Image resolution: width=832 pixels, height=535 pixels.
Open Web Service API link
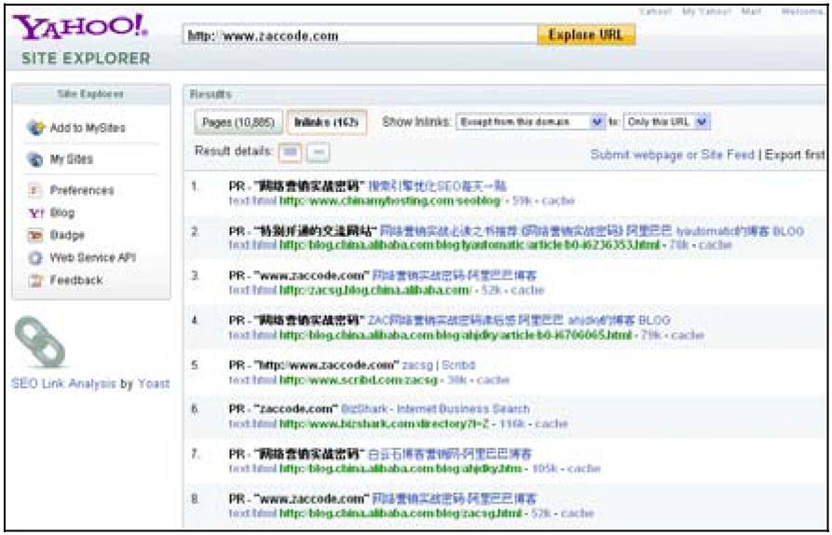click(x=92, y=258)
